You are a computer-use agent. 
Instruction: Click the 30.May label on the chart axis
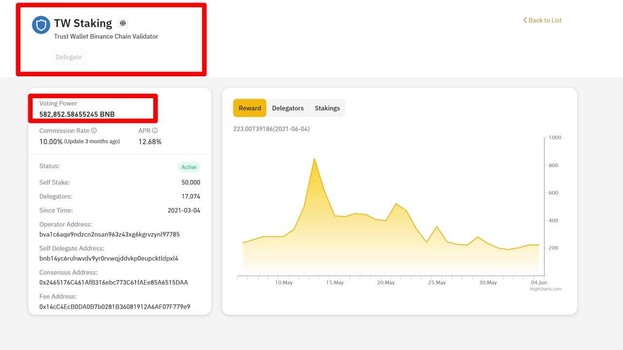tap(488, 282)
